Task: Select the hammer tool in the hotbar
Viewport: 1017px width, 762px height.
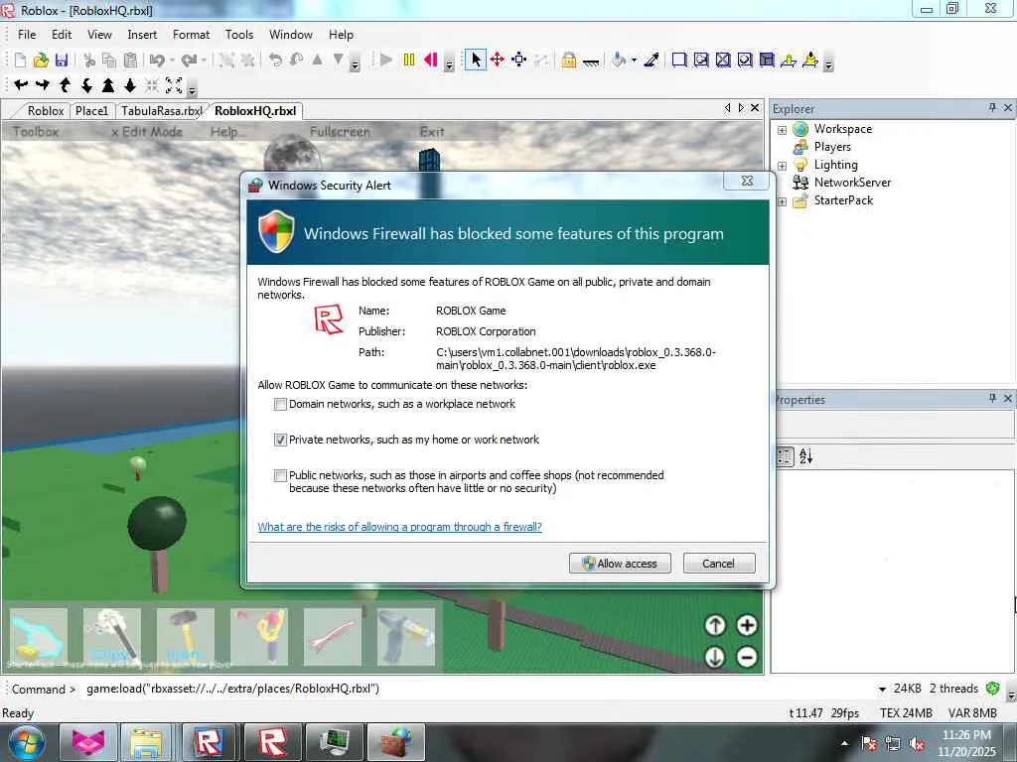Action: [186, 636]
